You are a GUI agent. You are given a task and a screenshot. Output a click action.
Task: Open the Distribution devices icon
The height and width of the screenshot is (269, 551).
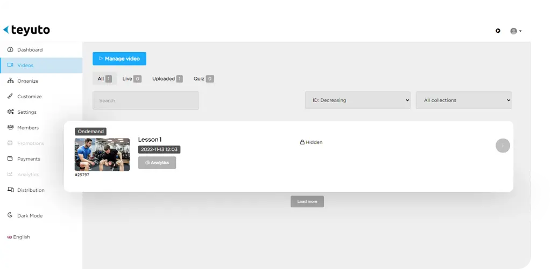pyautogui.click(x=11, y=190)
